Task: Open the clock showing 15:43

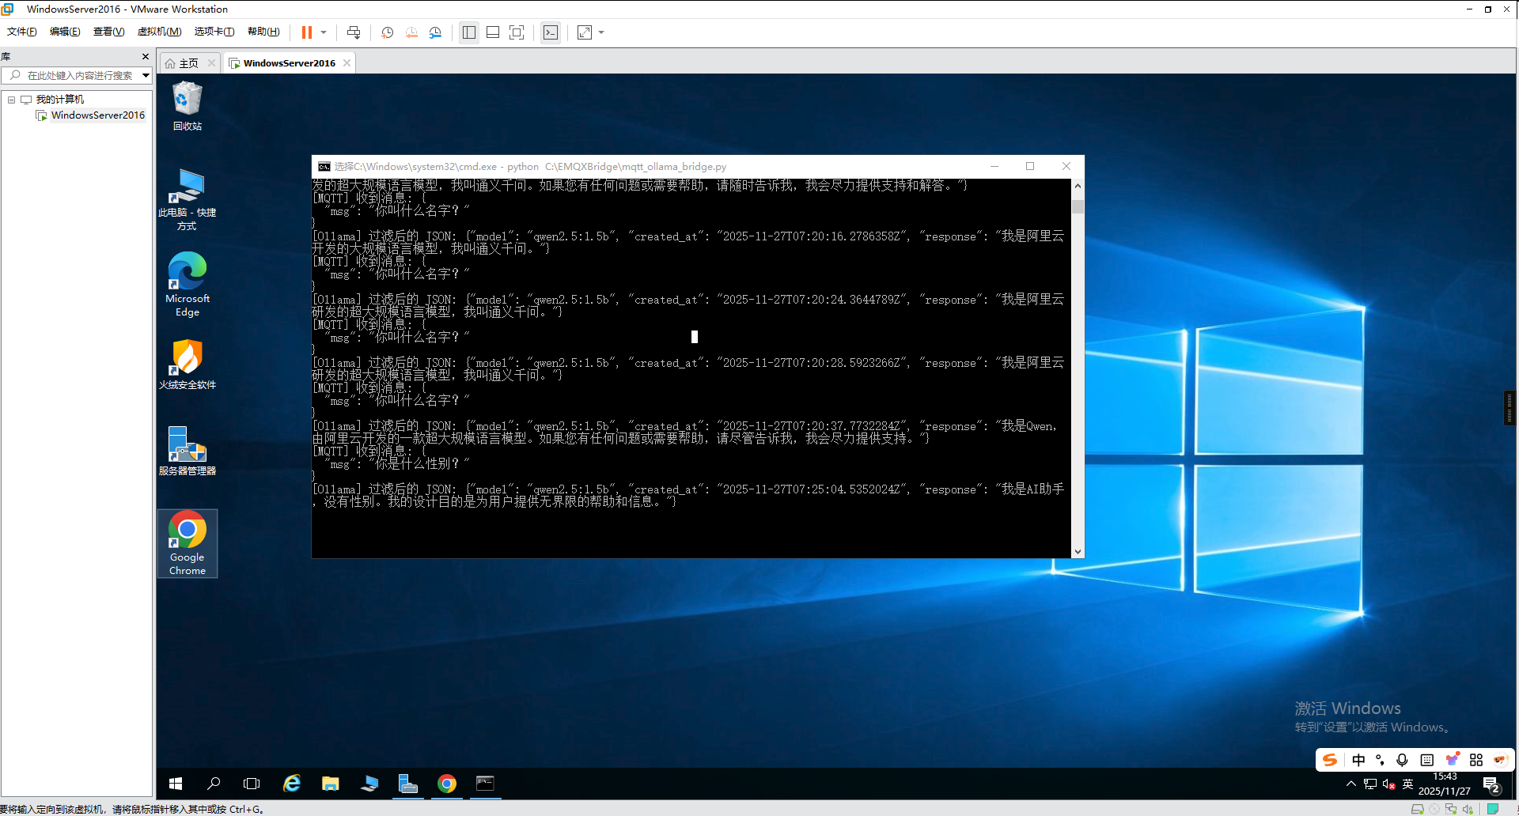Action: click(1445, 784)
